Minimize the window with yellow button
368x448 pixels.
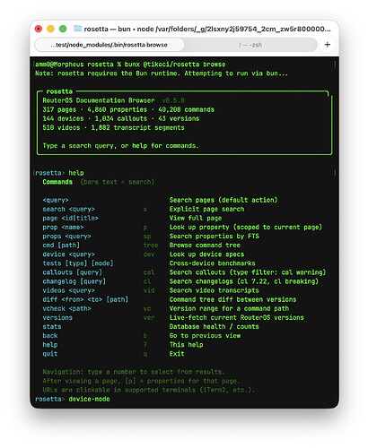(x=50, y=29)
